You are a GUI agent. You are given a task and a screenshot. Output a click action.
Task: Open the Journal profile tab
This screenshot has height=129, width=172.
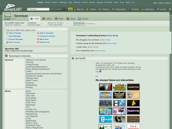(83, 19)
